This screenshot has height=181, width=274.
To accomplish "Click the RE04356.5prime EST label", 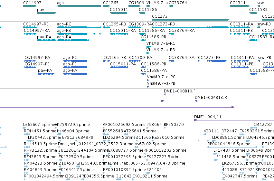I will pos(98,176).
